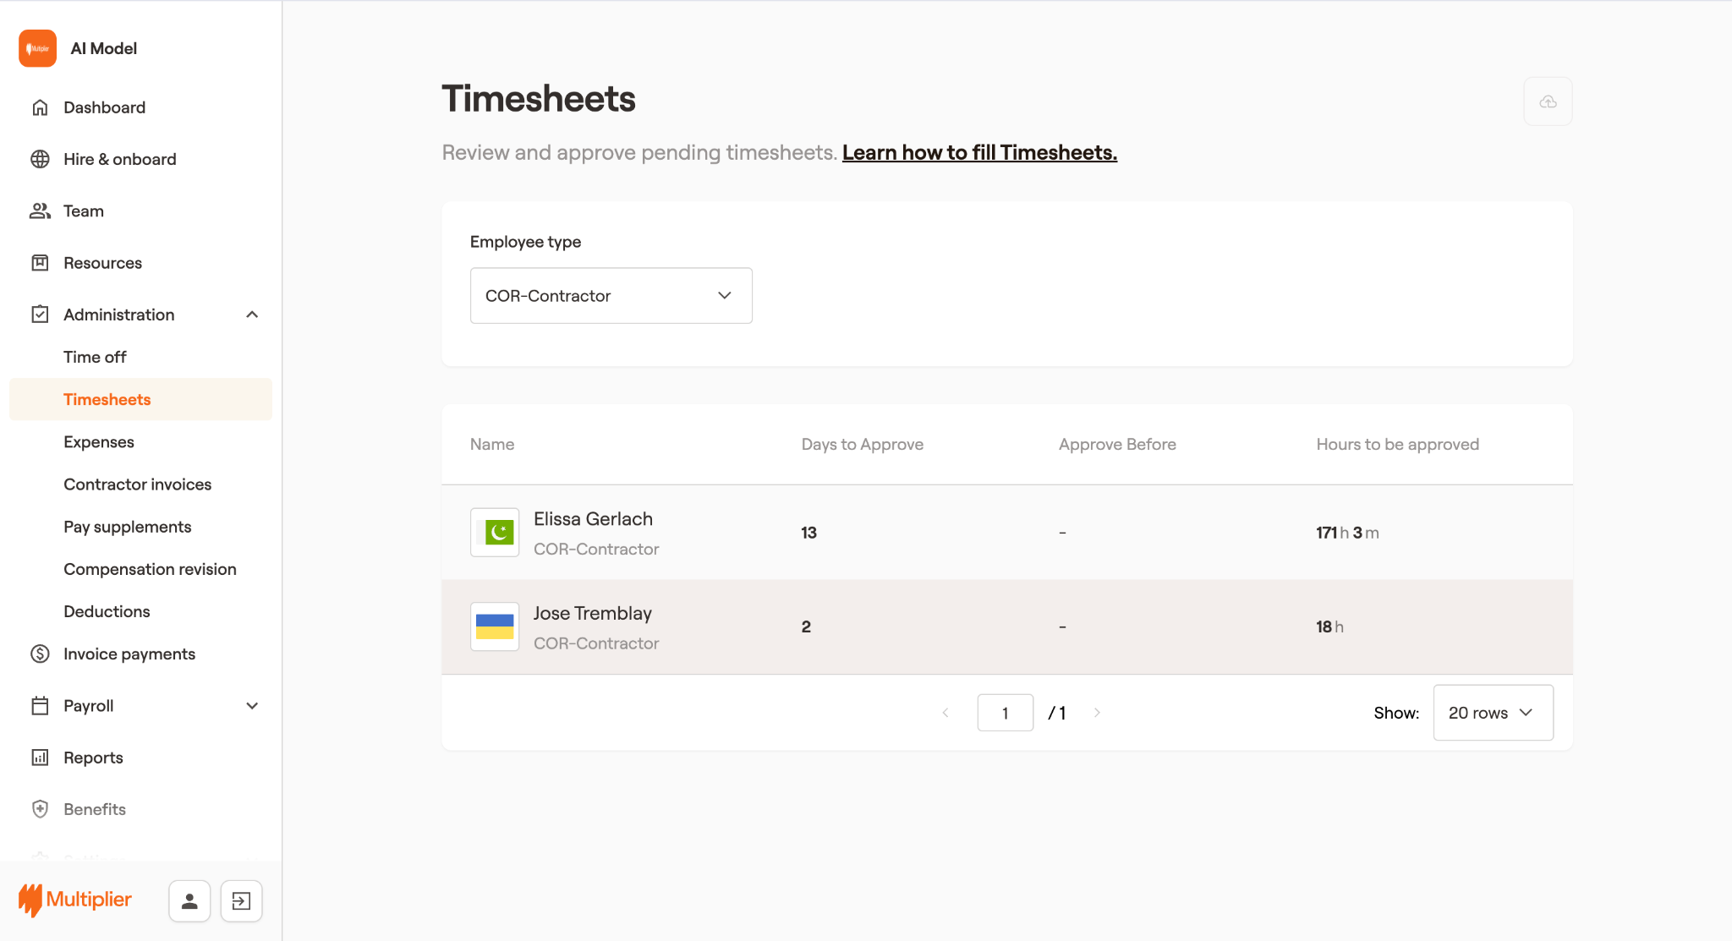The height and width of the screenshot is (941, 1732).
Task: Click the Hire & onboard globe icon
Action: point(40,159)
